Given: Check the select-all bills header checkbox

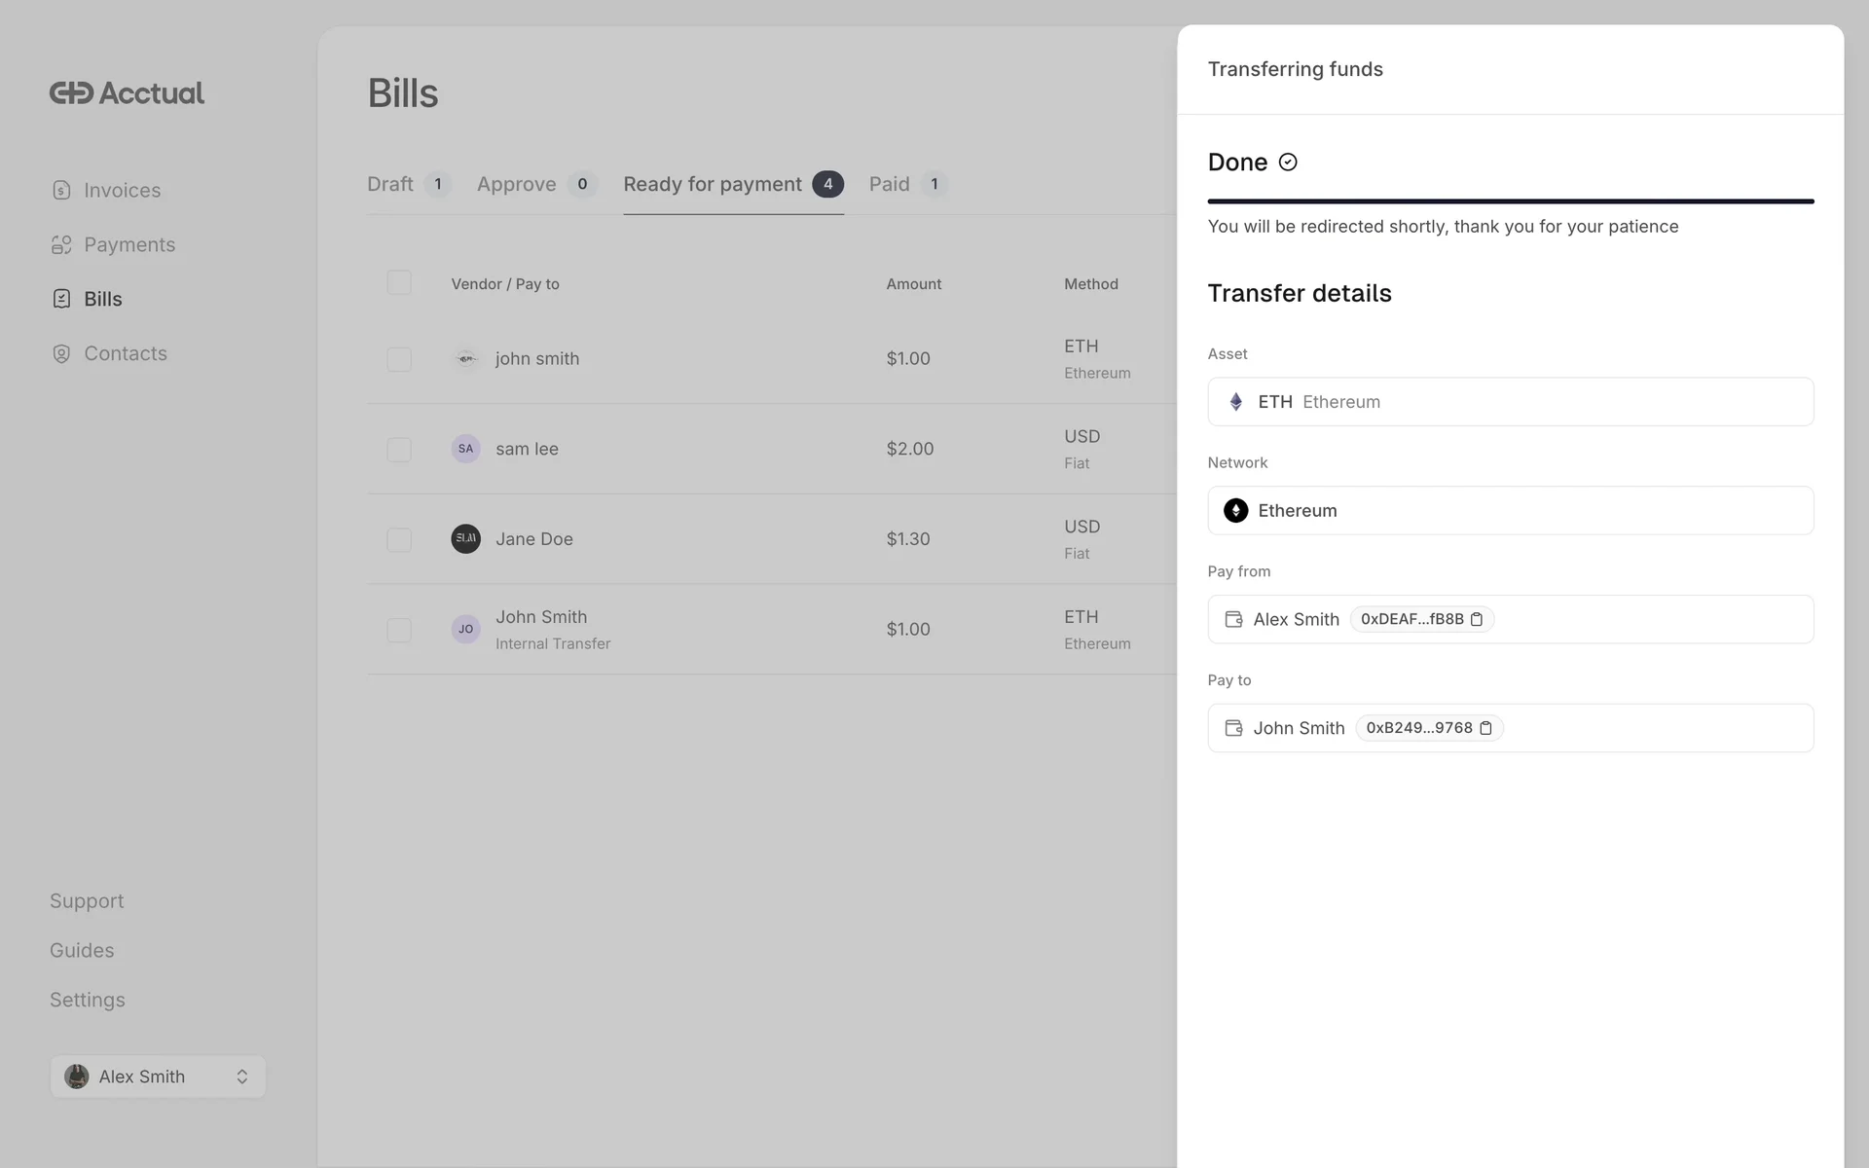Looking at the screenshot, I should [x=399, y=282].
